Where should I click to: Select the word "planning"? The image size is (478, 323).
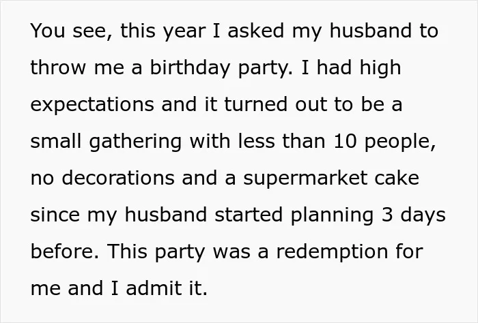coord(332,215)
